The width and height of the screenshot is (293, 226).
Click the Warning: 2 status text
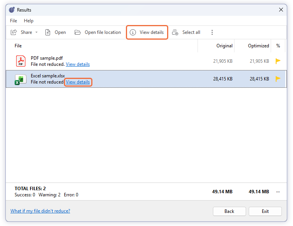(x=49, y=195)
